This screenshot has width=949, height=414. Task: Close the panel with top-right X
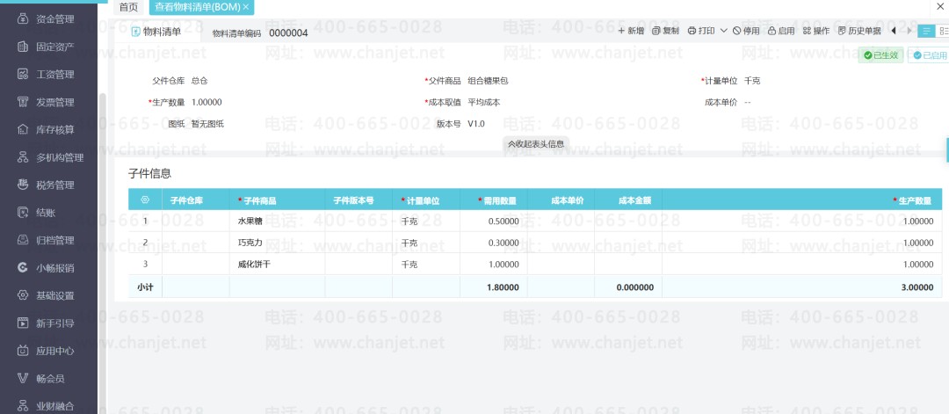tap(940, 5)
